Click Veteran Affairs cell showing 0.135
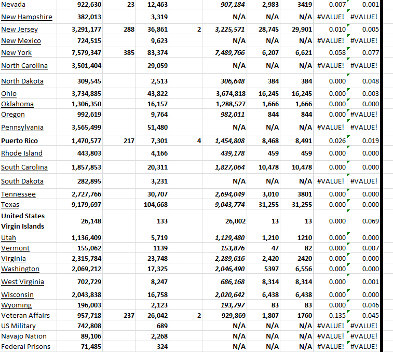Screen dimensions: 393x352 tap(336, 315)
